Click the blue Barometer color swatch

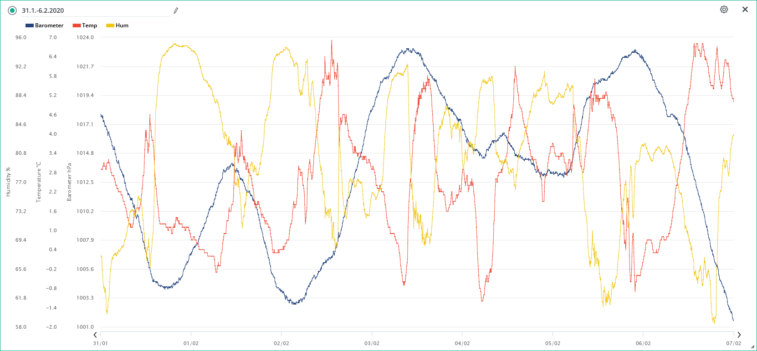(30, 25)
